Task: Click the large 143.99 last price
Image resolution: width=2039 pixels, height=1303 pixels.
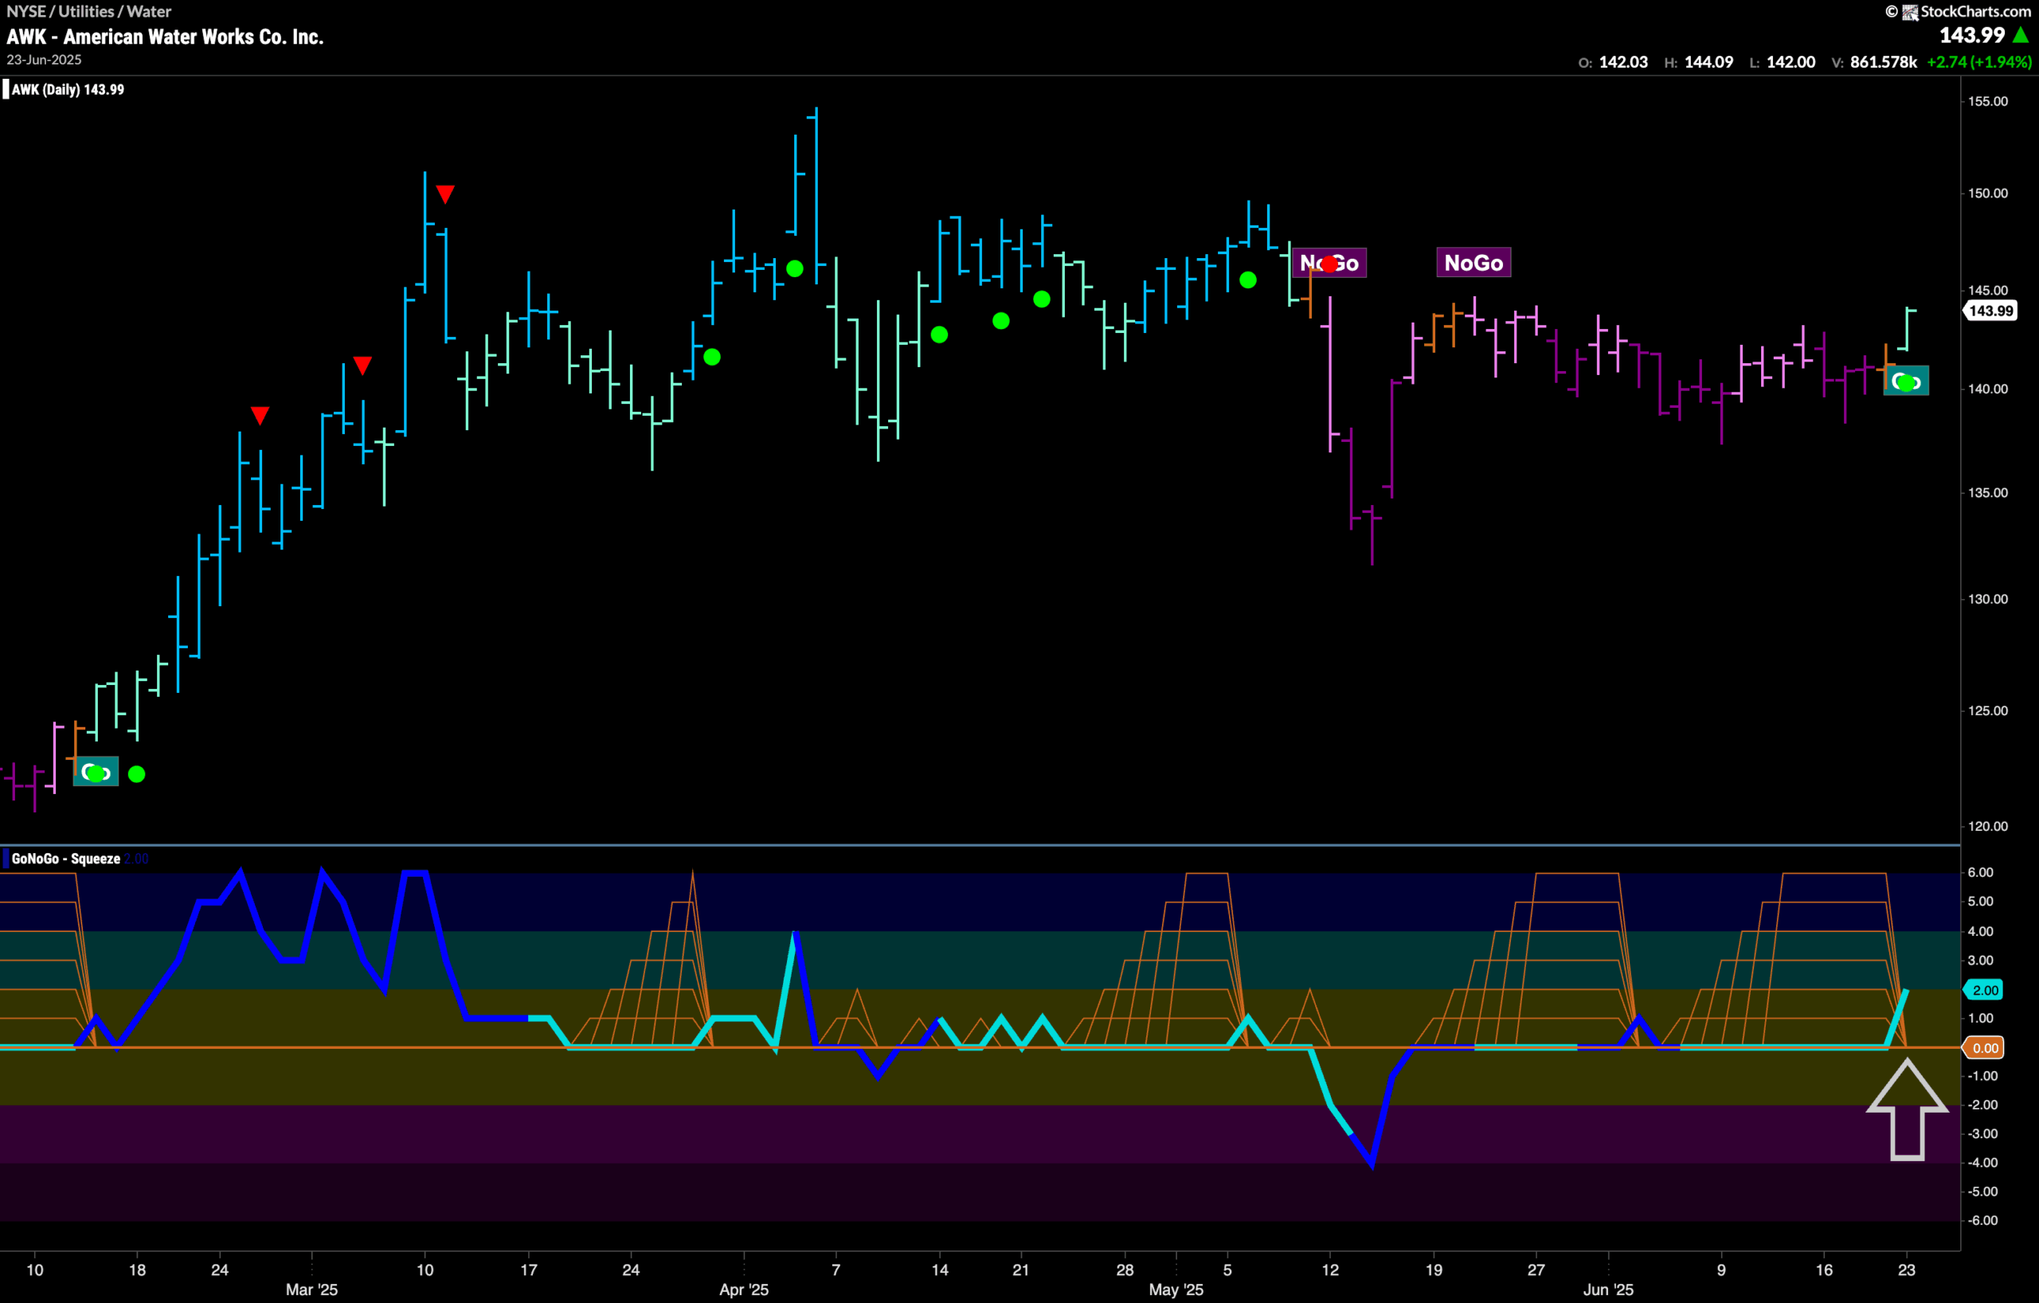Action: click(1972, 36)
